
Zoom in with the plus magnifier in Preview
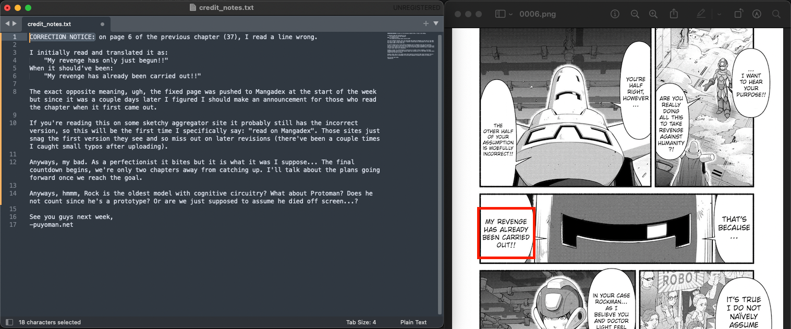(x=653, y=14)
